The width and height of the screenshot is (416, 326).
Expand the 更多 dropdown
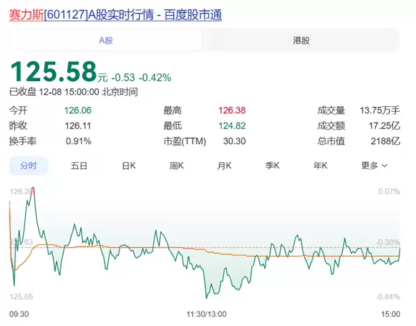coord(374,166)
